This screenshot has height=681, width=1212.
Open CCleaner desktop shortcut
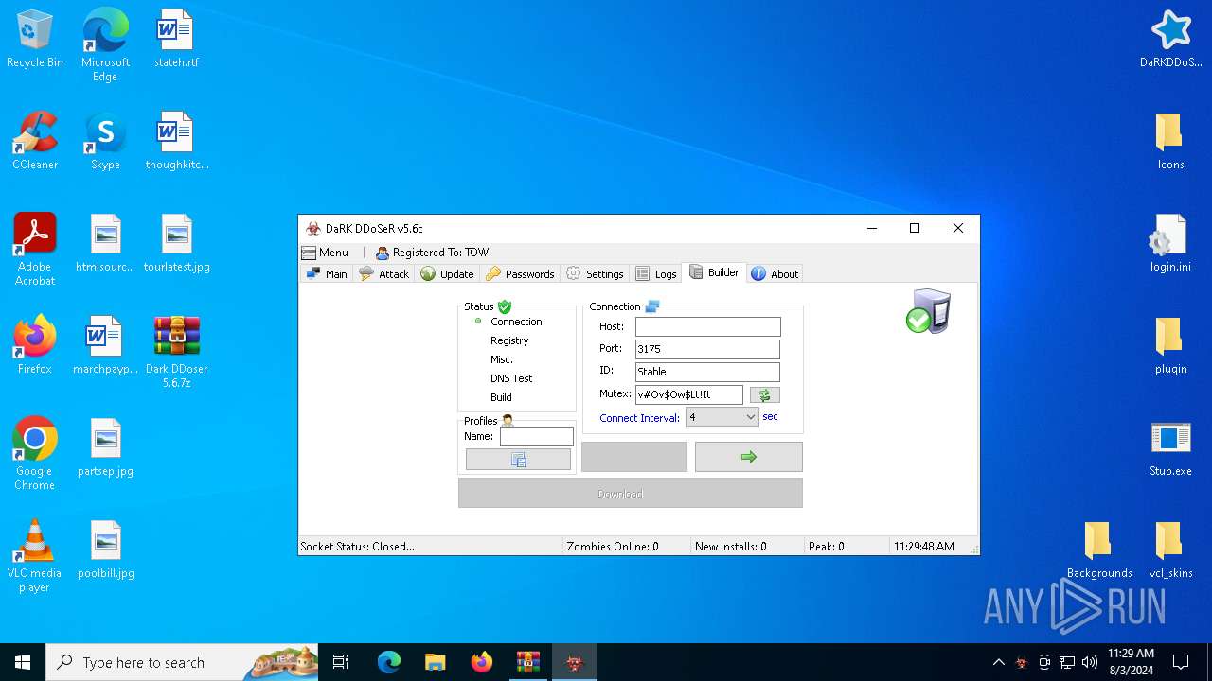point(35,142)
